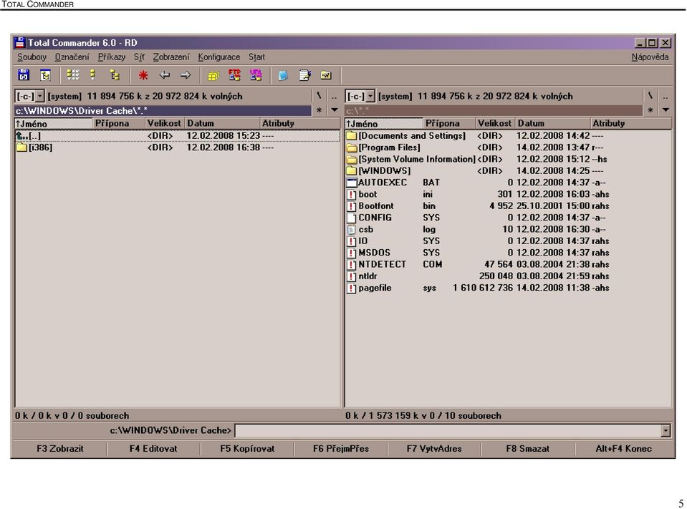The image size is (687, 509).
Task: Click the CONFIG SYS file icon
Action: (x=352, y=218)
